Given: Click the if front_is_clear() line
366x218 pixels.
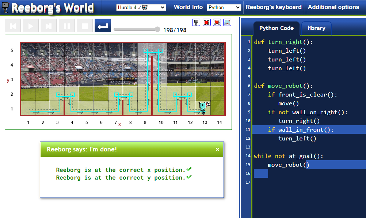Looking at the screenshot, I should click(302, 95).
